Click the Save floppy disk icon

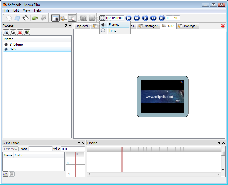[25, 18]
